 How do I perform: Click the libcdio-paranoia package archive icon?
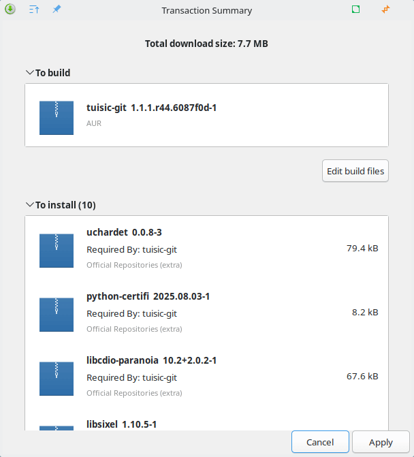[x=57, y=379]
